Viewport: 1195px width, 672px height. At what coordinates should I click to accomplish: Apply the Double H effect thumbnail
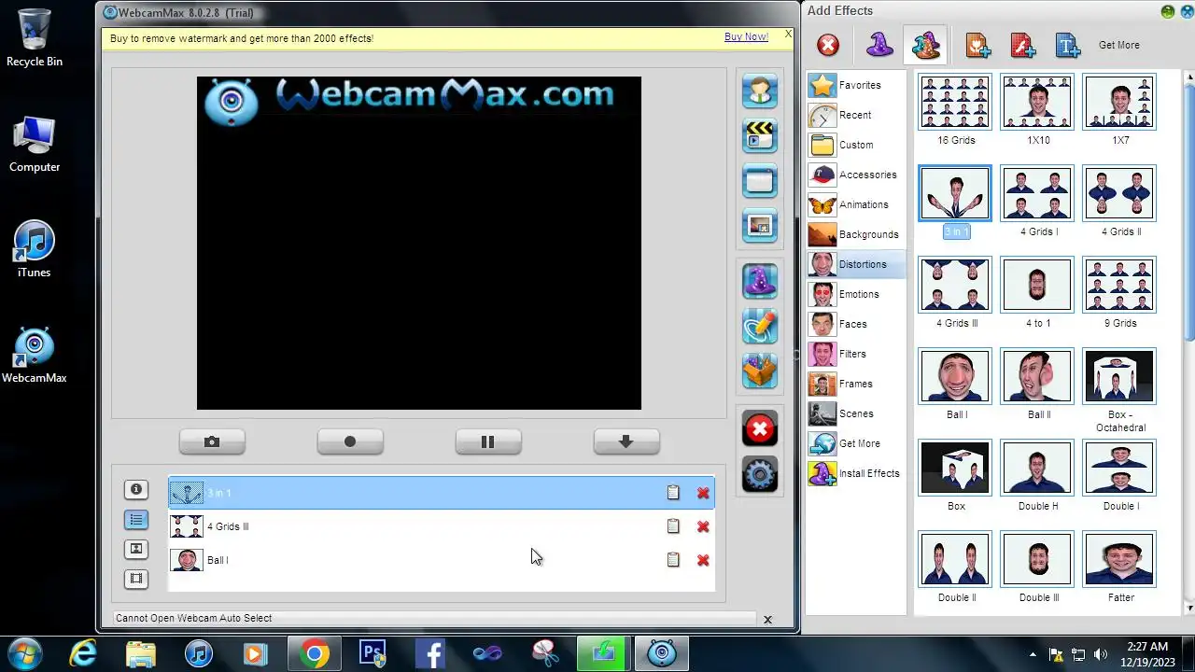tap(1037, 468)
